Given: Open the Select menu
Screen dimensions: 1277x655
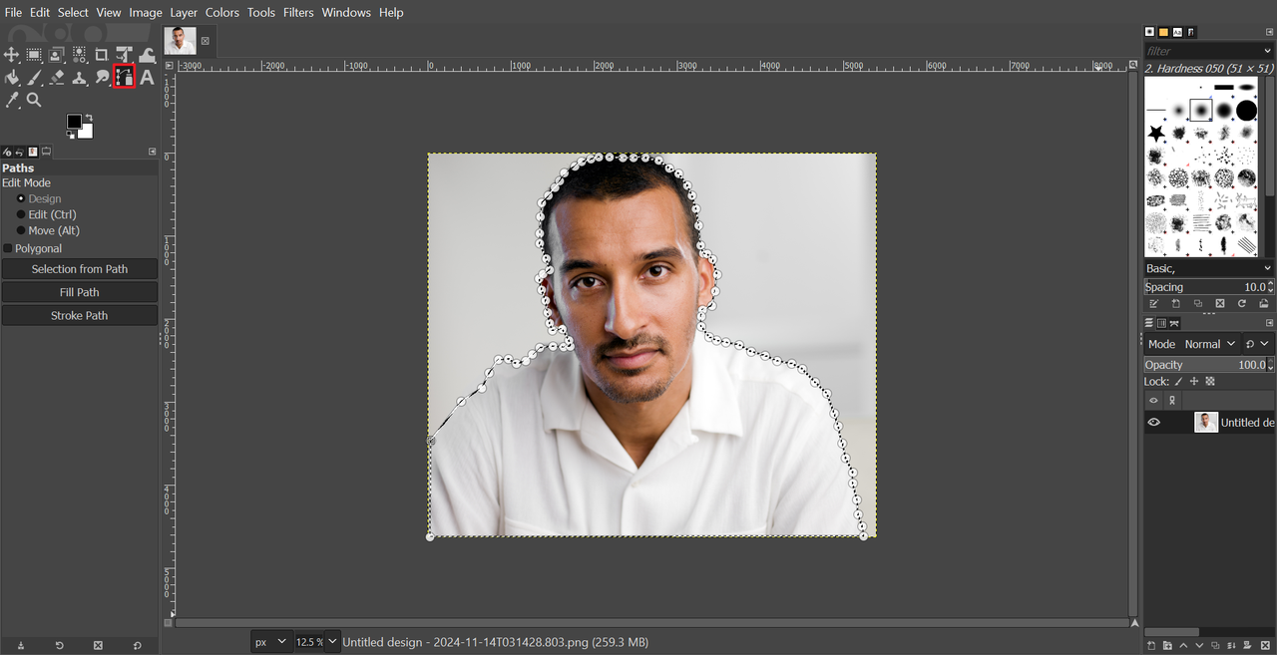Looking at the screenshot, I should (x=73, y=12).
